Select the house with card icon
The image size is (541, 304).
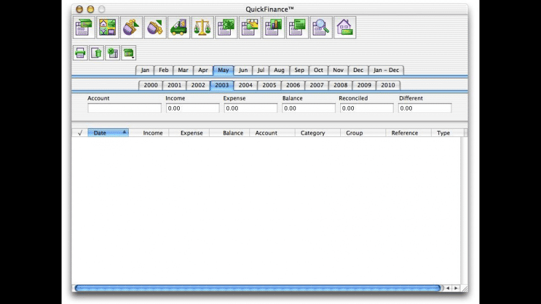pos(344,28)
